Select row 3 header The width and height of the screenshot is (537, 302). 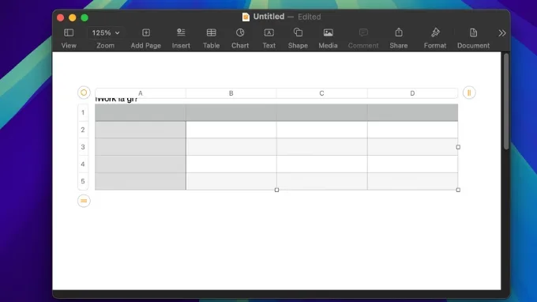(83, 147)
